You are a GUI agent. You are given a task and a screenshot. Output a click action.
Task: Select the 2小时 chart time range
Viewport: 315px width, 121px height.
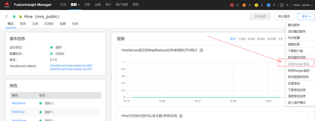coord(251,39)
